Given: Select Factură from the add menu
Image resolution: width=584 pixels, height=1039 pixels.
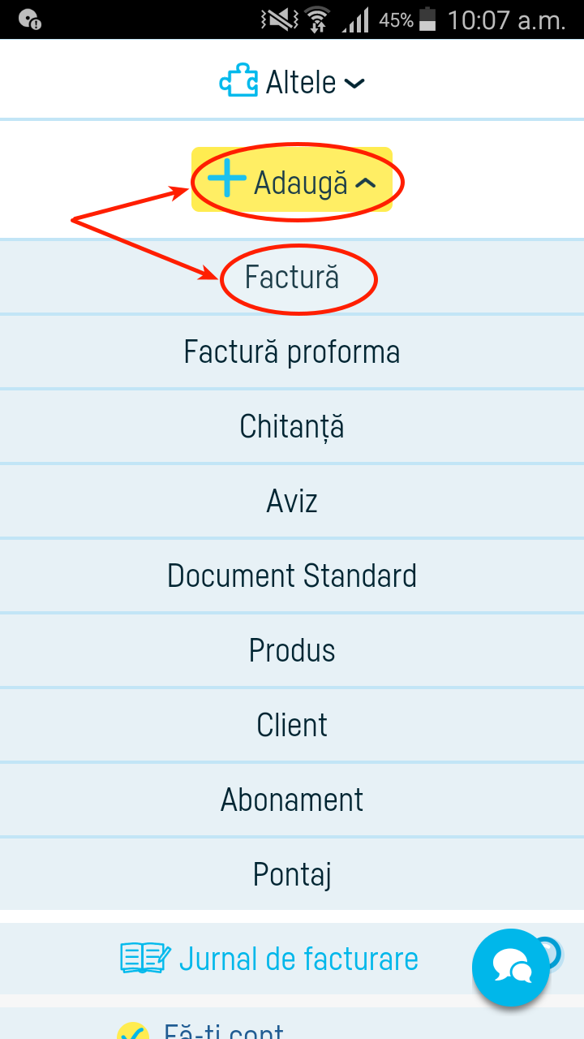Looking at the screenshot, I should click(x=292, y=277).
